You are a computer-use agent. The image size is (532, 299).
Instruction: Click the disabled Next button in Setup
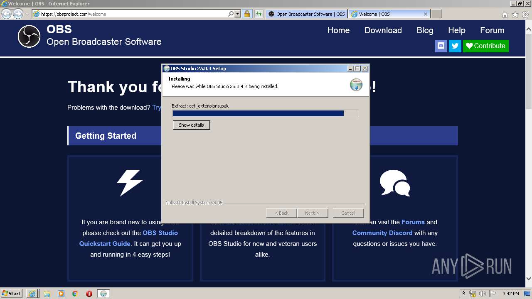click(312, 213)
